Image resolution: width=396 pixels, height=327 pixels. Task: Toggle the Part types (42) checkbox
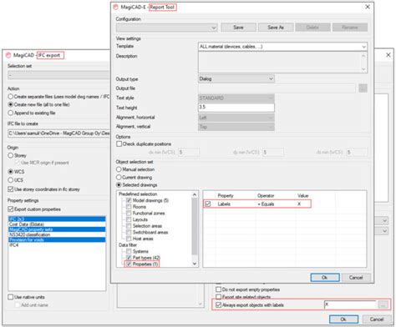[129, 258]
